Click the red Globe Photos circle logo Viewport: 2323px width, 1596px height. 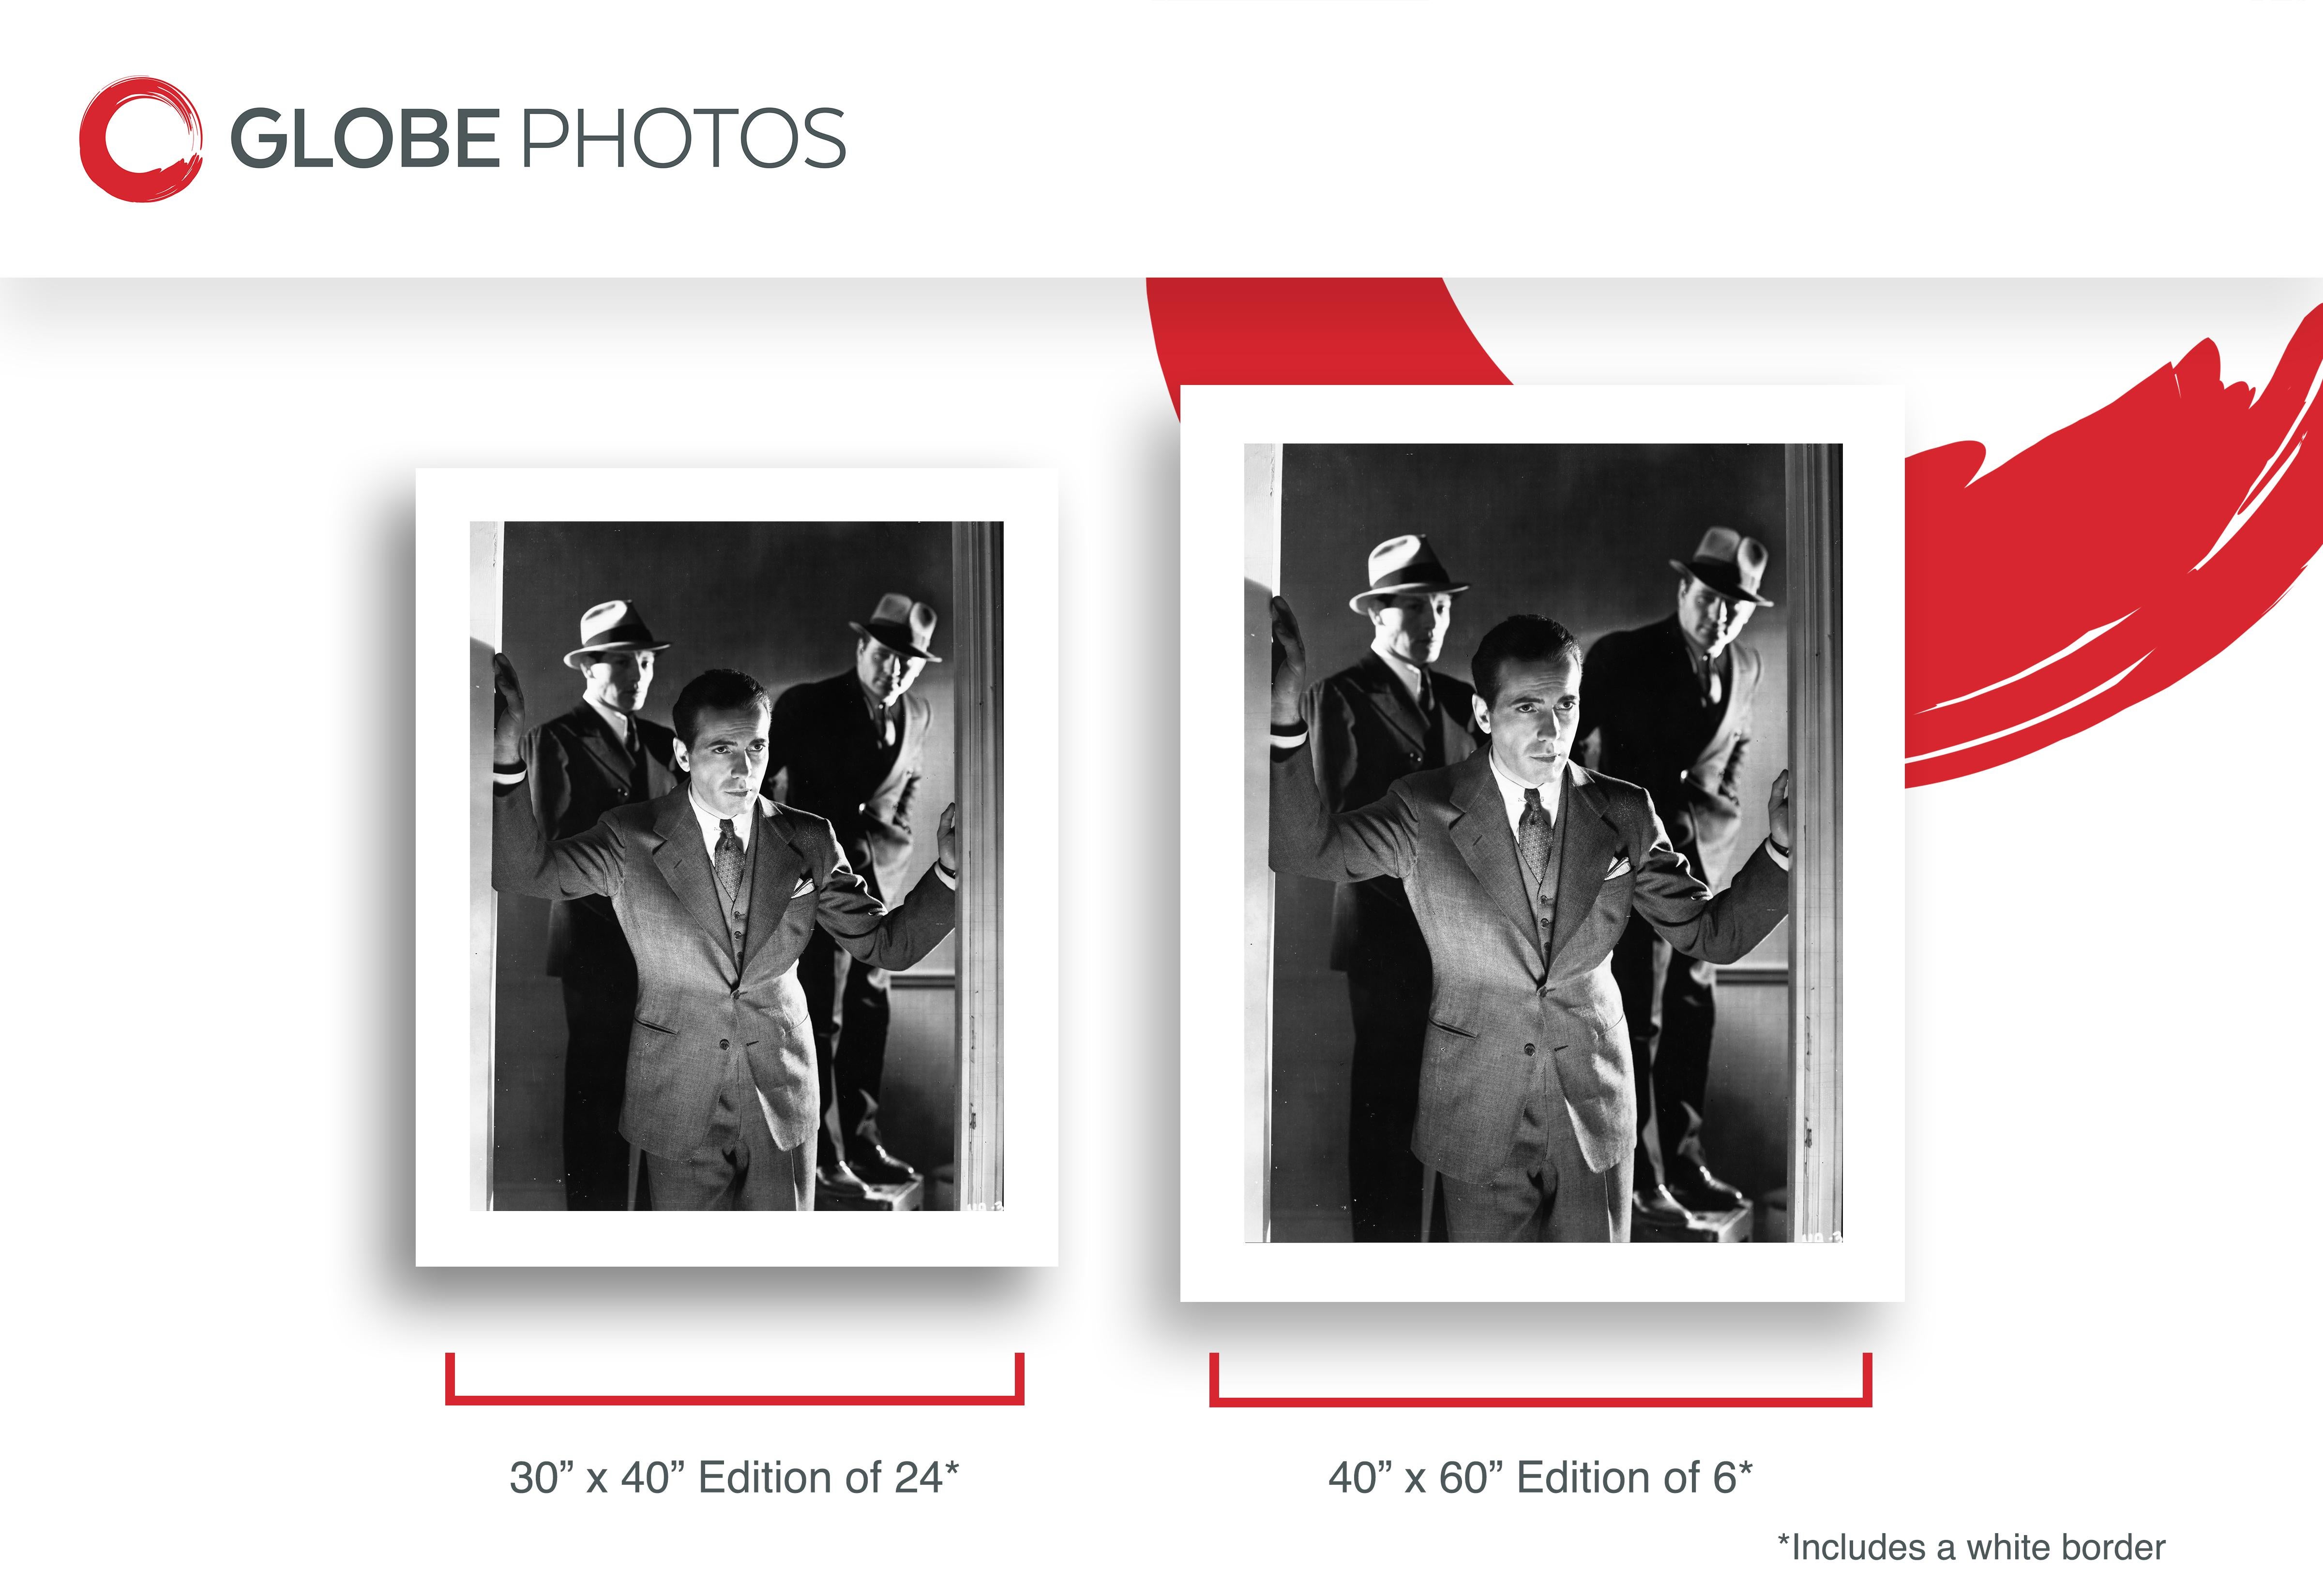pyautogui.click(x=141, y=139)
